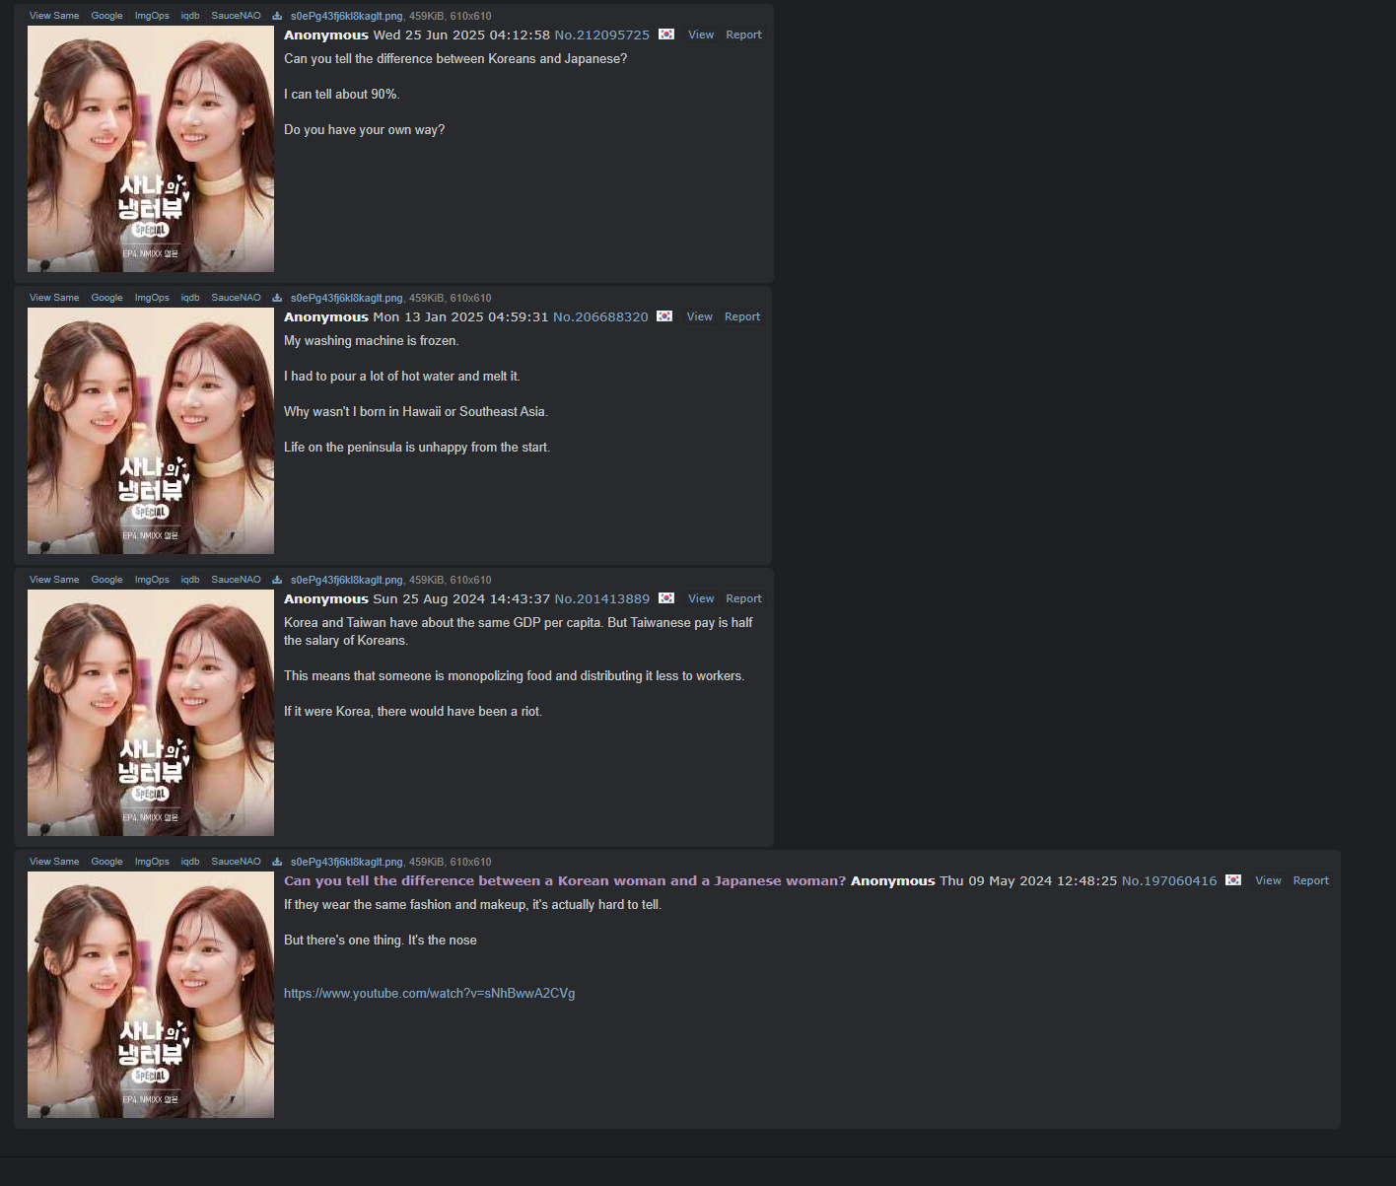1396x1186 pixels.
Task: Click the download icon for post No.212095725
Action: click(x=277, y=16)
